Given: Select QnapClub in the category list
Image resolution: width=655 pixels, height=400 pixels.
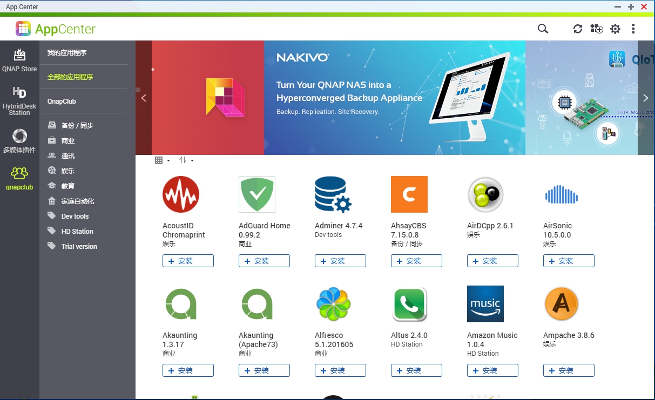Looking at the screenshot, I should 62,101.
